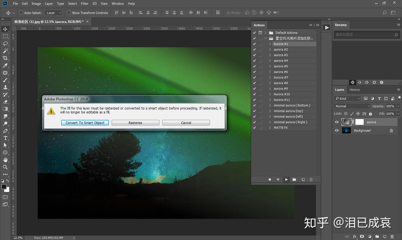Screen dimensions: 402x240
Task: Open the Normal blend mode dropdown
Action: (352, 106)
